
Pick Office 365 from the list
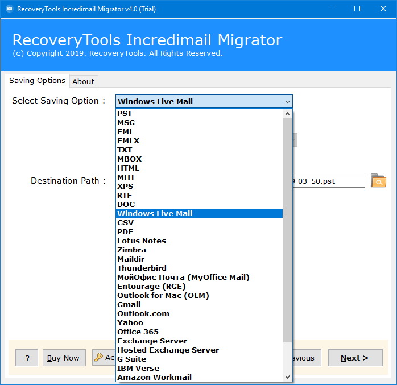coord(199,332)
